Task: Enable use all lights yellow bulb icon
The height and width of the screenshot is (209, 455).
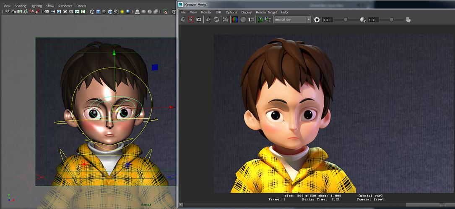Action: tap(122, 12)
